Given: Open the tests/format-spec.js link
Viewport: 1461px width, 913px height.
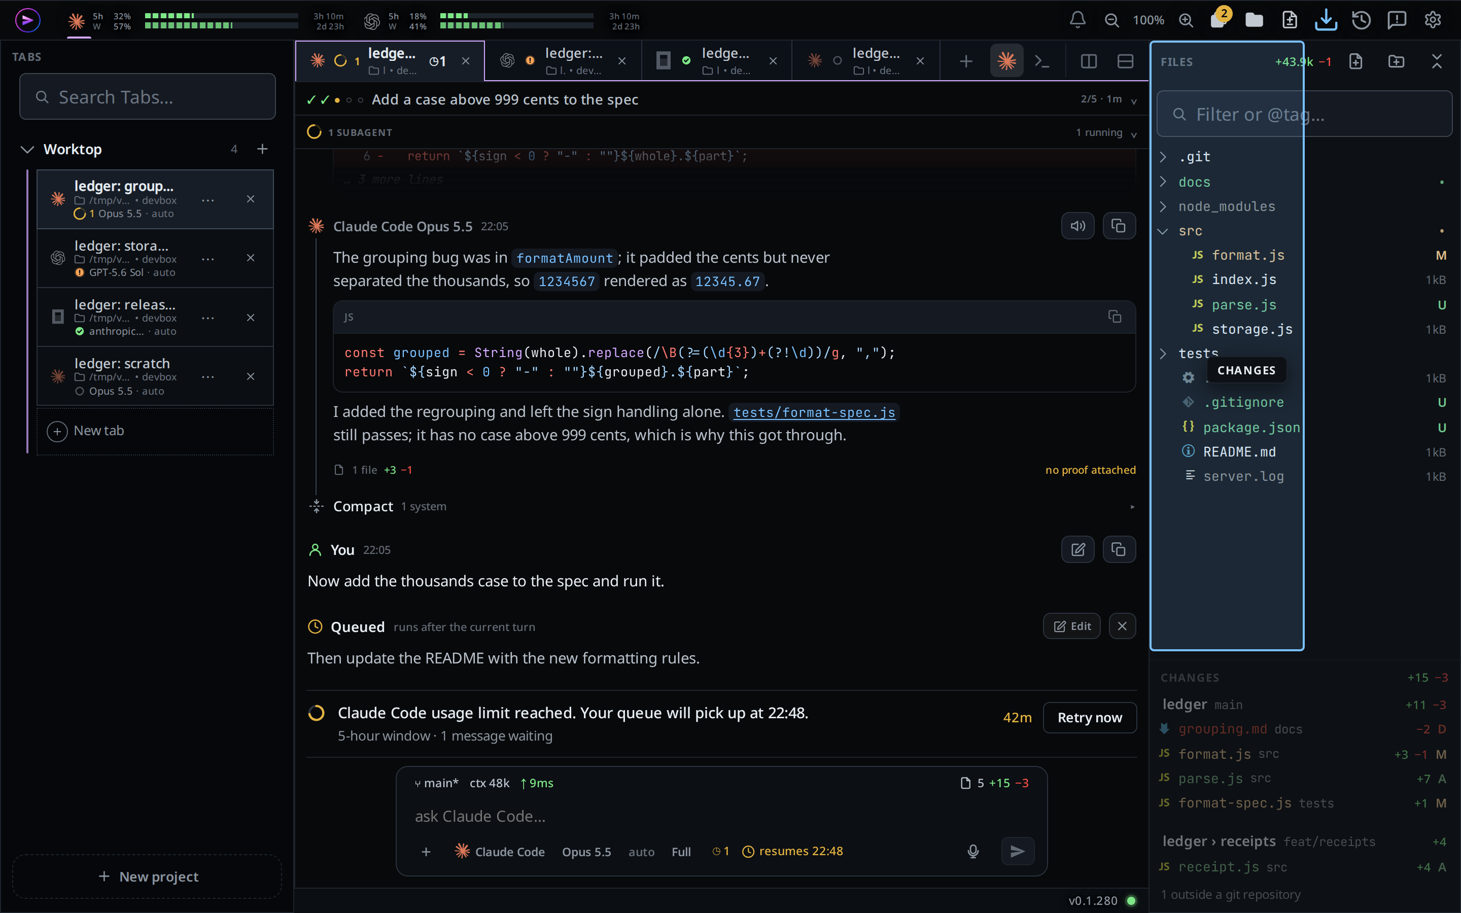Looking at the screenshot, I should pyautogui.click(x=814, y=412).
